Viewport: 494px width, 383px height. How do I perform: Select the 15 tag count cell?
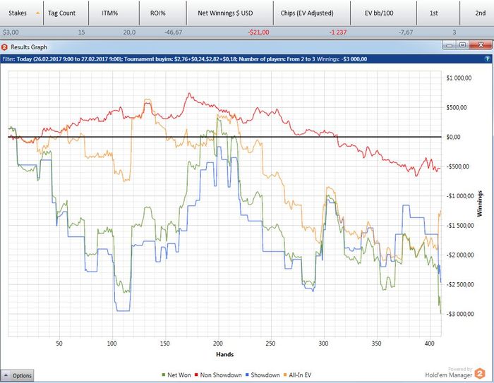[x=82, y=32]
